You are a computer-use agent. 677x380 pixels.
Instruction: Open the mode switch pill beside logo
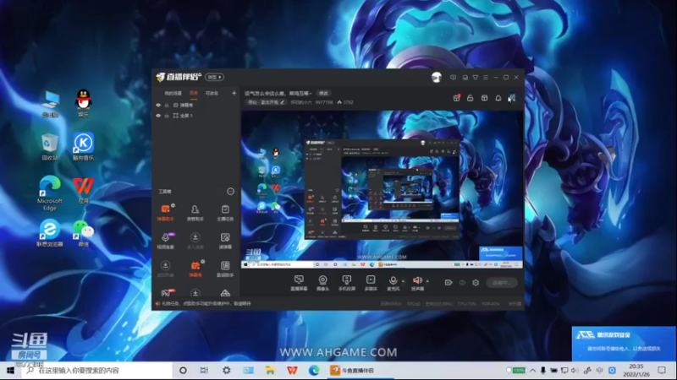click(x=215, y=77)
